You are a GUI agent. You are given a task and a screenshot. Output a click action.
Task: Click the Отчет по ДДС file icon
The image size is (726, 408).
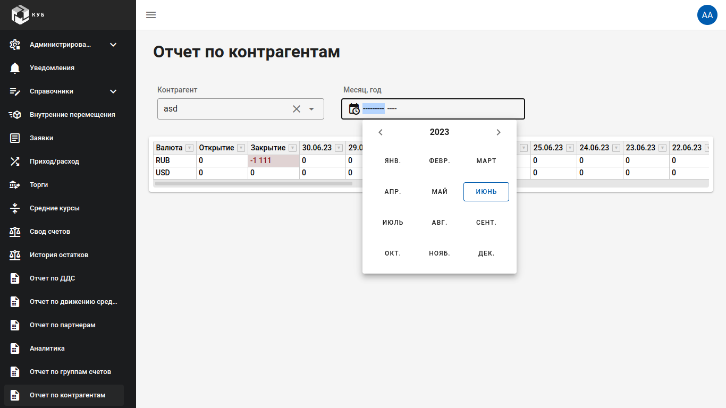pos(15,278)
